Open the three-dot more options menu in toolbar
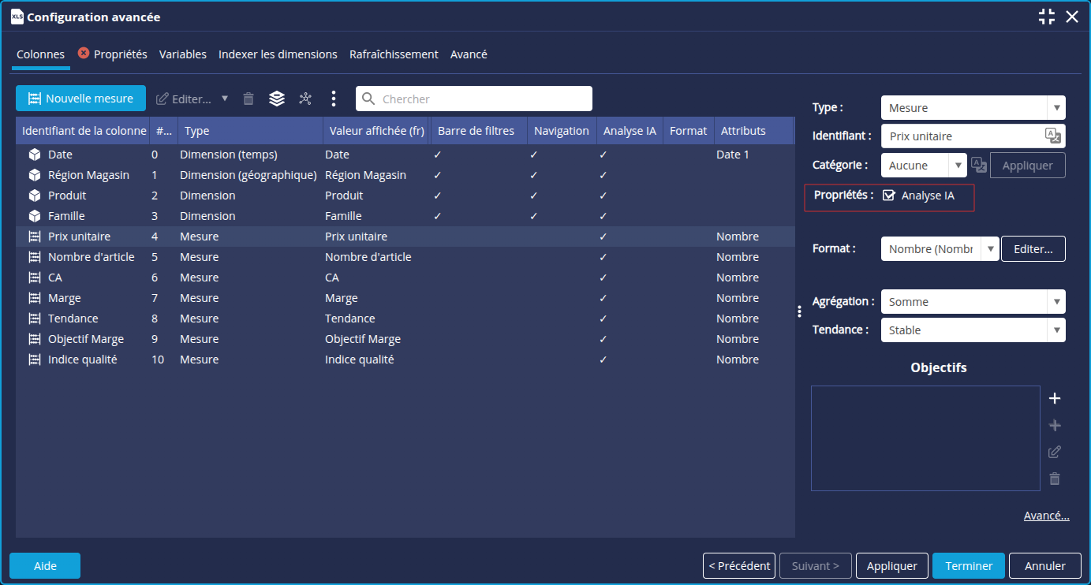The width and height of the screenshot is (1091, 585). pyautogui.click(x=334, y=99)
